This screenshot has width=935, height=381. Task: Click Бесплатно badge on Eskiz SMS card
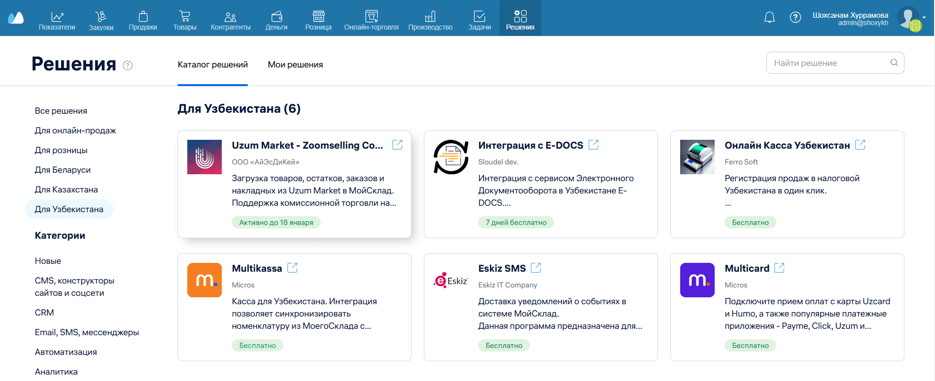(504, 346)
